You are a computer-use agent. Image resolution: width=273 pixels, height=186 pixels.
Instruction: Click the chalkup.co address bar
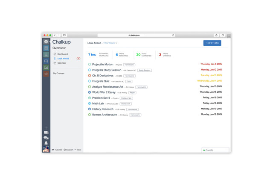tap(136, 35)
